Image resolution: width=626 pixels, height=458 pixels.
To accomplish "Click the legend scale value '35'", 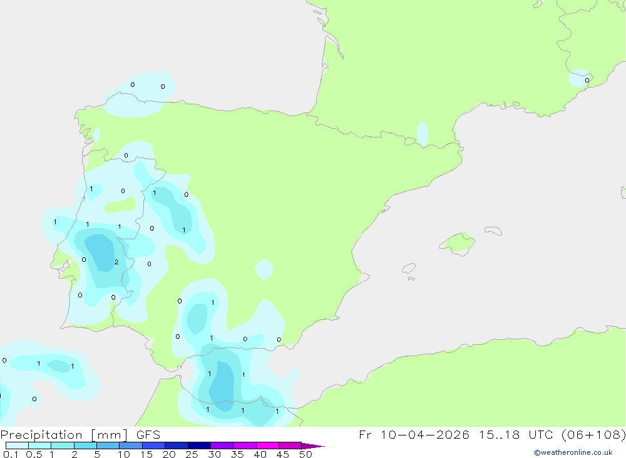I will (x=237, y=454).
